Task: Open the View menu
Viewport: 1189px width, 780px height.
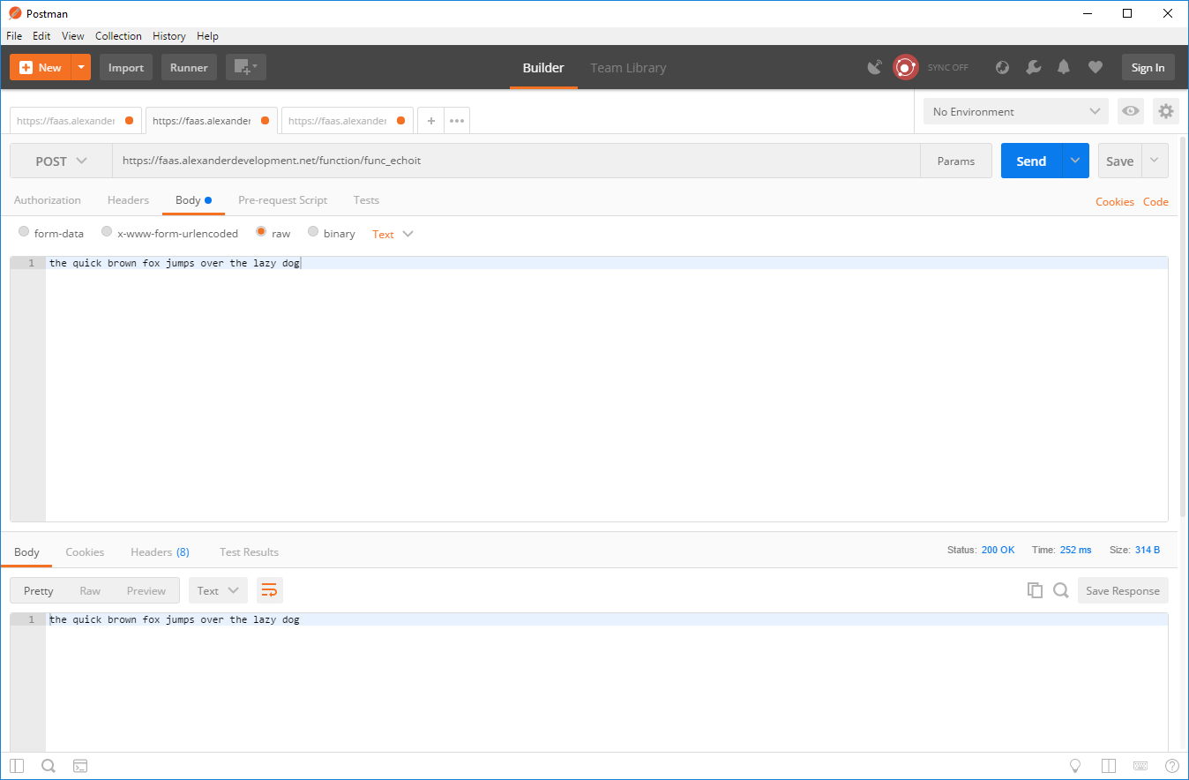Action: point(73,36)
